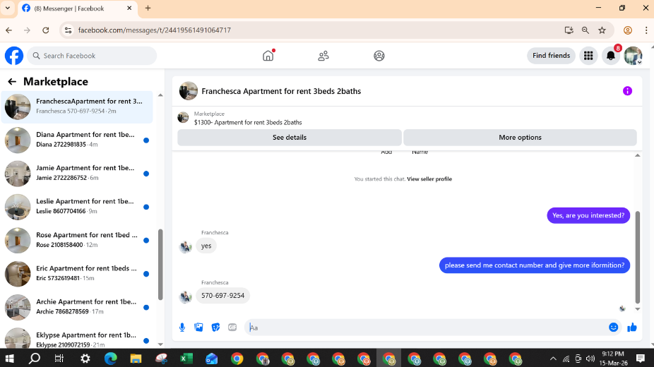Open the Groups icon in top navigation
Viewport: 654px width, 367px height.
click(379, 56)
